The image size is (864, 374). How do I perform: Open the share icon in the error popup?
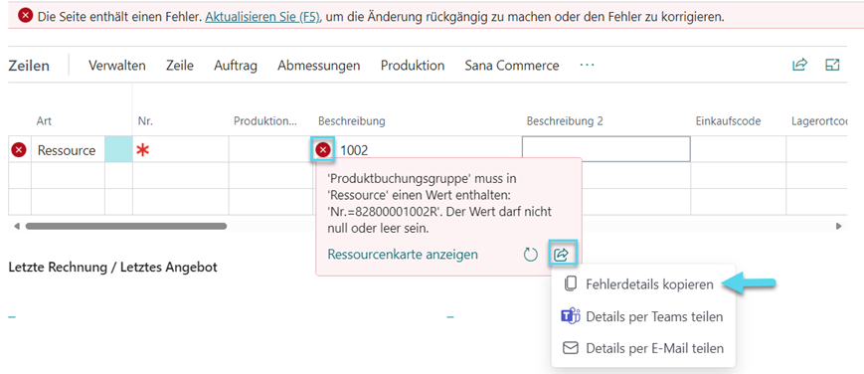pos(562,254)
